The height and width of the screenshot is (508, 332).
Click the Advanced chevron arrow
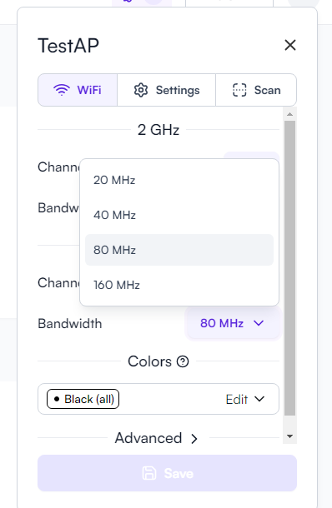(x=194, y=439)
